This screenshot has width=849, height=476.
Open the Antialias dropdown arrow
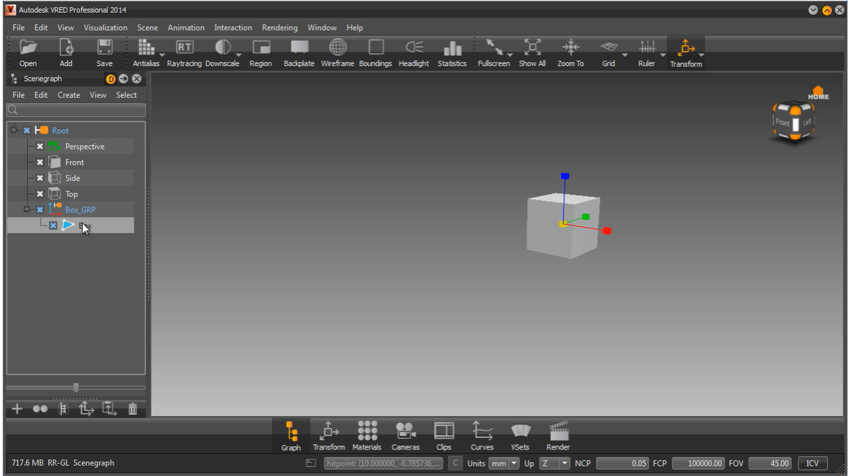(162, 55)
